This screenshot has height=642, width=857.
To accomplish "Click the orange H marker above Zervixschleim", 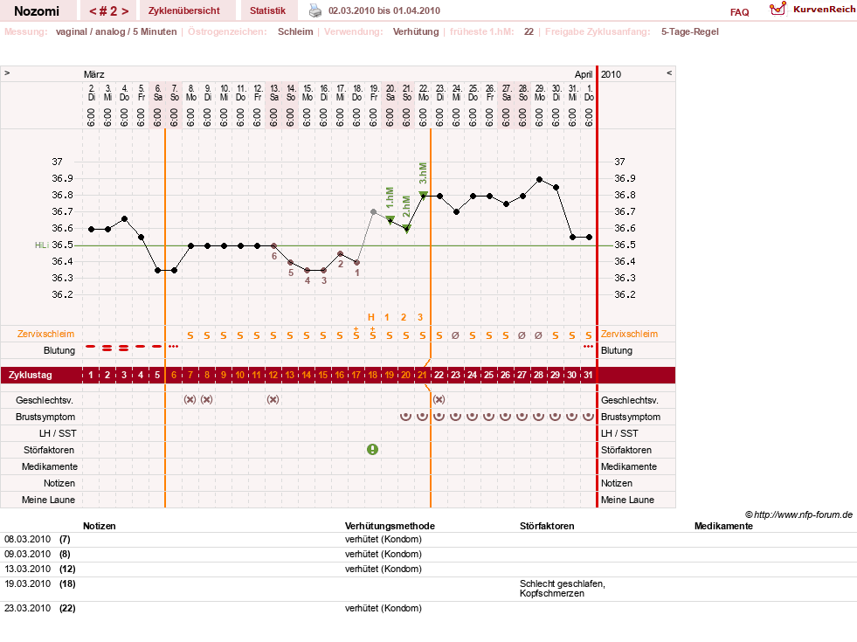I will [x=371, y=317].
